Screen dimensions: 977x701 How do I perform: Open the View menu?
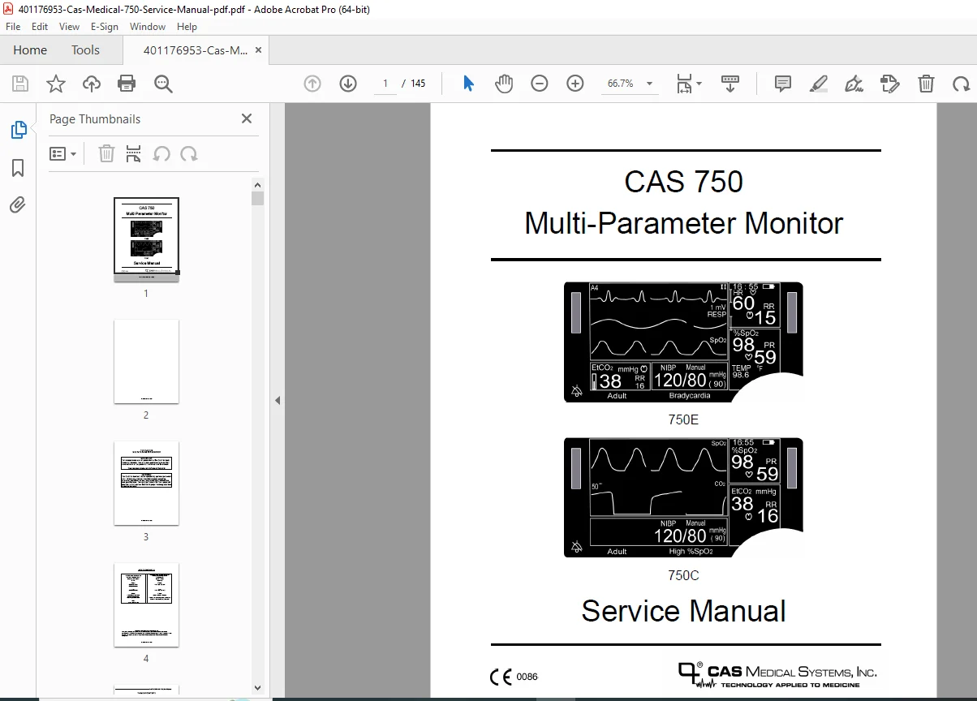click(69, 27)
